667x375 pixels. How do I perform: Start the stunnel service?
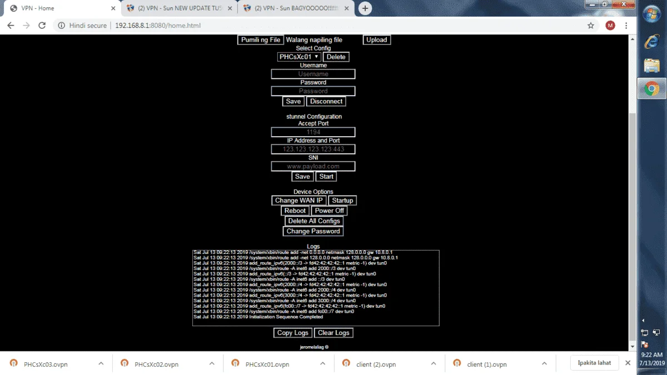[326, 177]
